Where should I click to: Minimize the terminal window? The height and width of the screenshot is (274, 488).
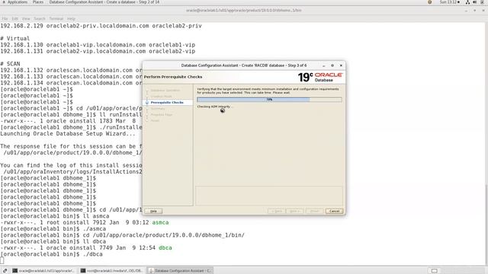pyautogui.click(x=466, y=11)
